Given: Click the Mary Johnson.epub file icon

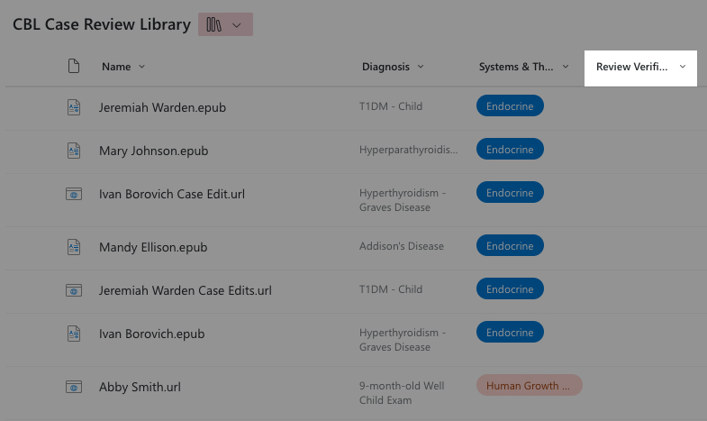Looking at the screenshot, I should [x=74, y=151].
